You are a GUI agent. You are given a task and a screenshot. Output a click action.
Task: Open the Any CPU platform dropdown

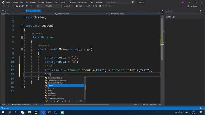(x=53, y=6)
